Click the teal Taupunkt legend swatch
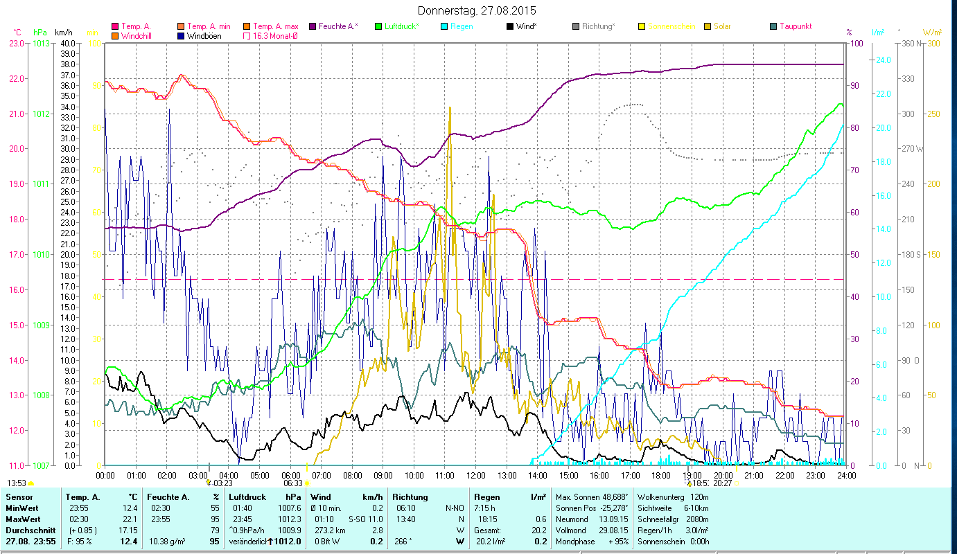 point(774,26)
